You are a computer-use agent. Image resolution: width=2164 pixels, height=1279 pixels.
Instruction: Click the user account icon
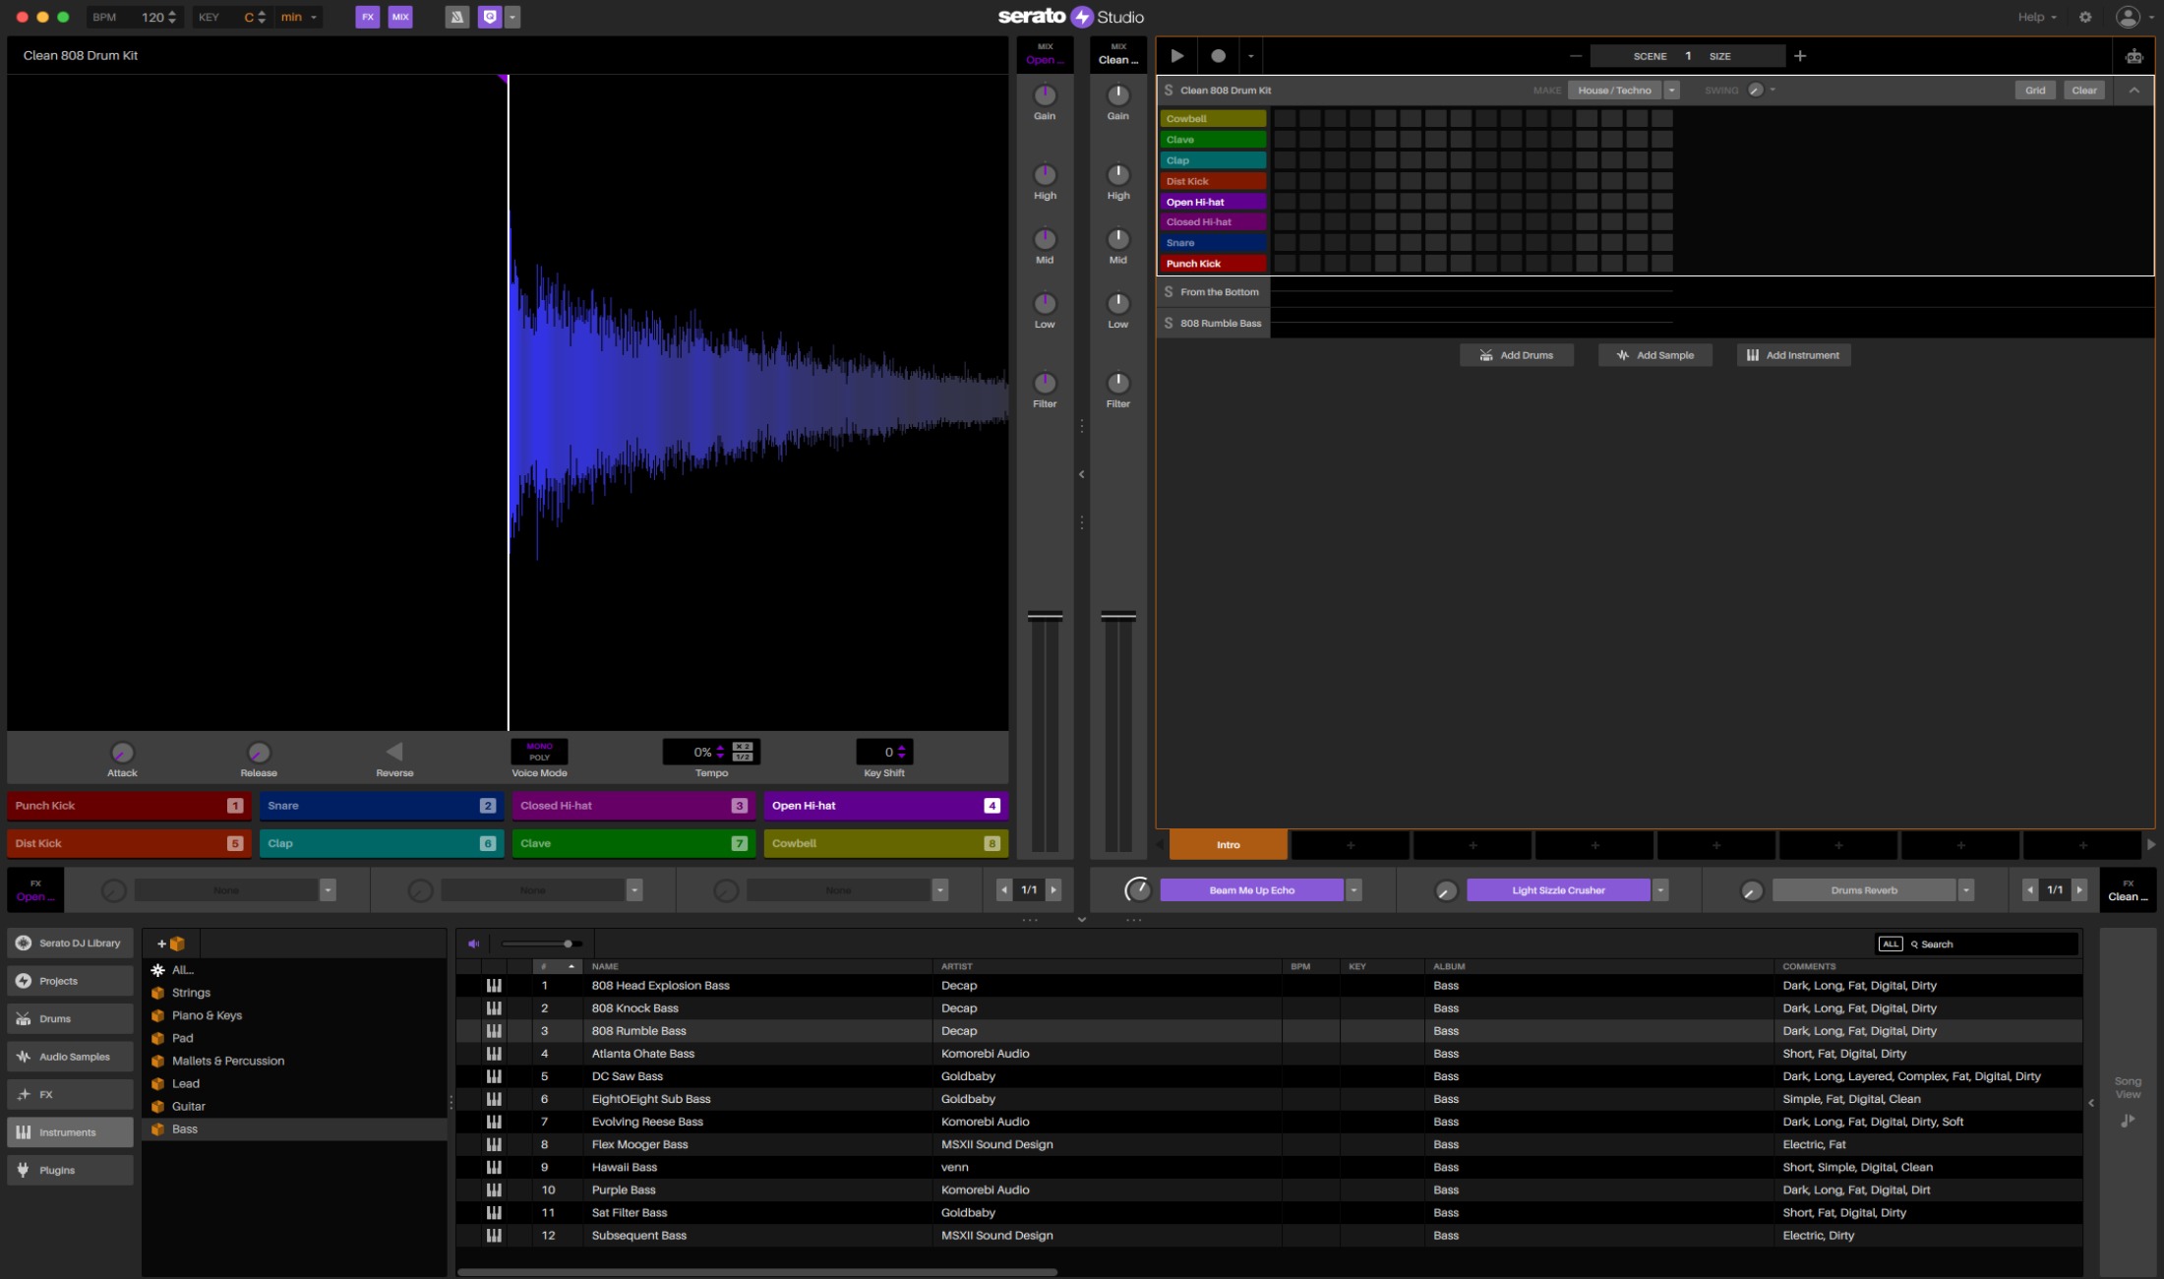2128,17
